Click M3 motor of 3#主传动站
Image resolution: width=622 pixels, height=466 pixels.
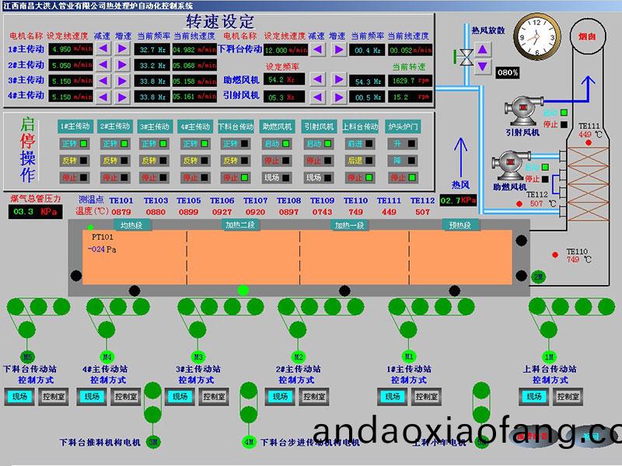point(198,357)
